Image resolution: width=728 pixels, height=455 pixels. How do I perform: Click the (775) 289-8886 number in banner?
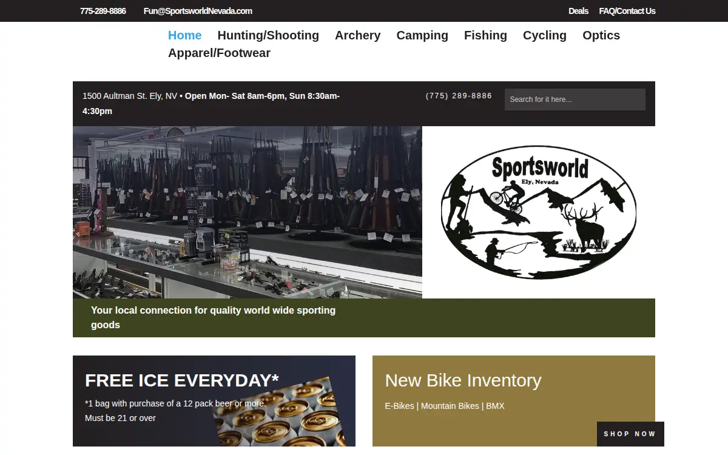[459, 96]
